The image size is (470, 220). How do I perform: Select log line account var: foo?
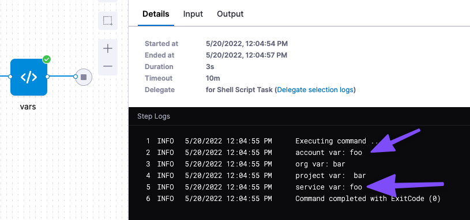coord(254,153)
